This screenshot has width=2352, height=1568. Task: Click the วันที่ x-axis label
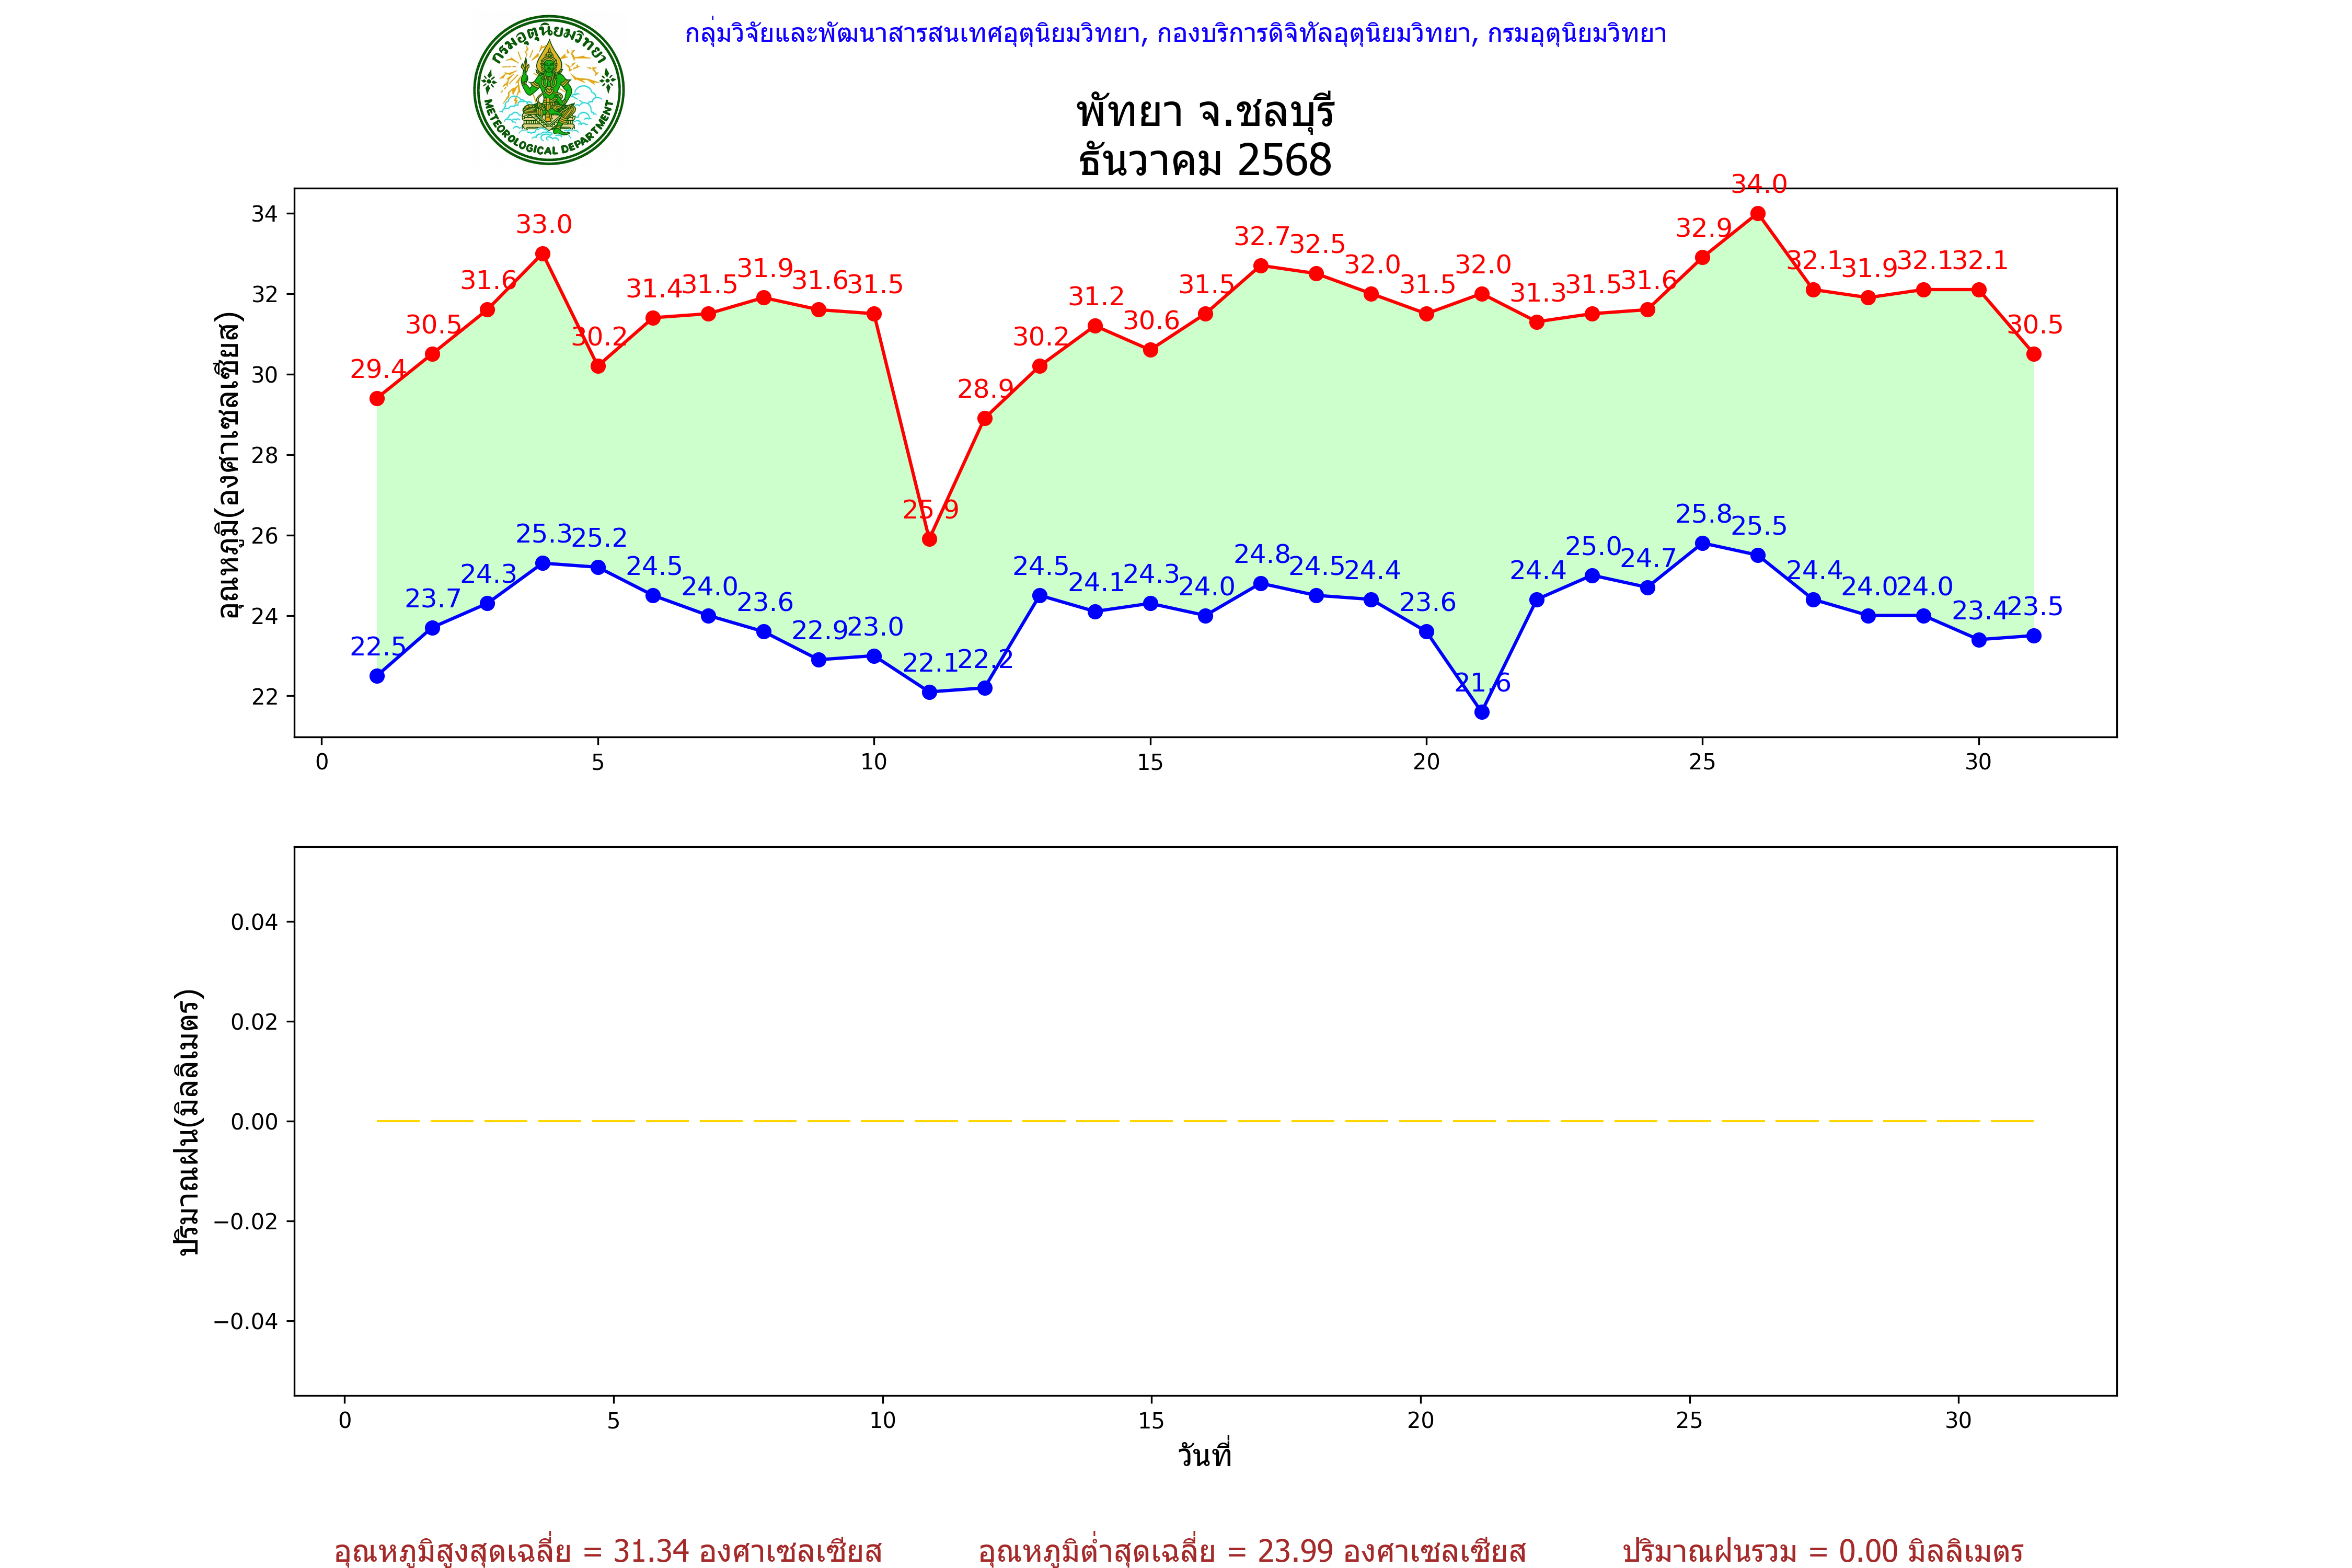pos(1205,1455)
